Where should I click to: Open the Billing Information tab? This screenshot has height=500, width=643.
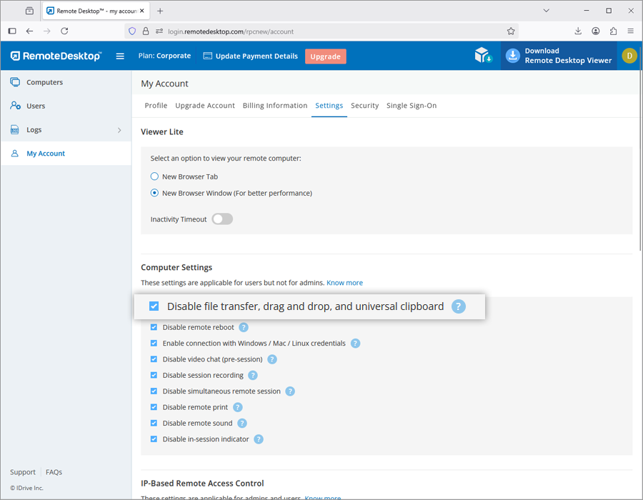coord(275,106)
